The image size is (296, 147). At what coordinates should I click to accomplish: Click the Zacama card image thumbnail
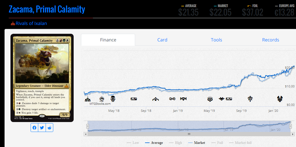(x=42, y=78)
